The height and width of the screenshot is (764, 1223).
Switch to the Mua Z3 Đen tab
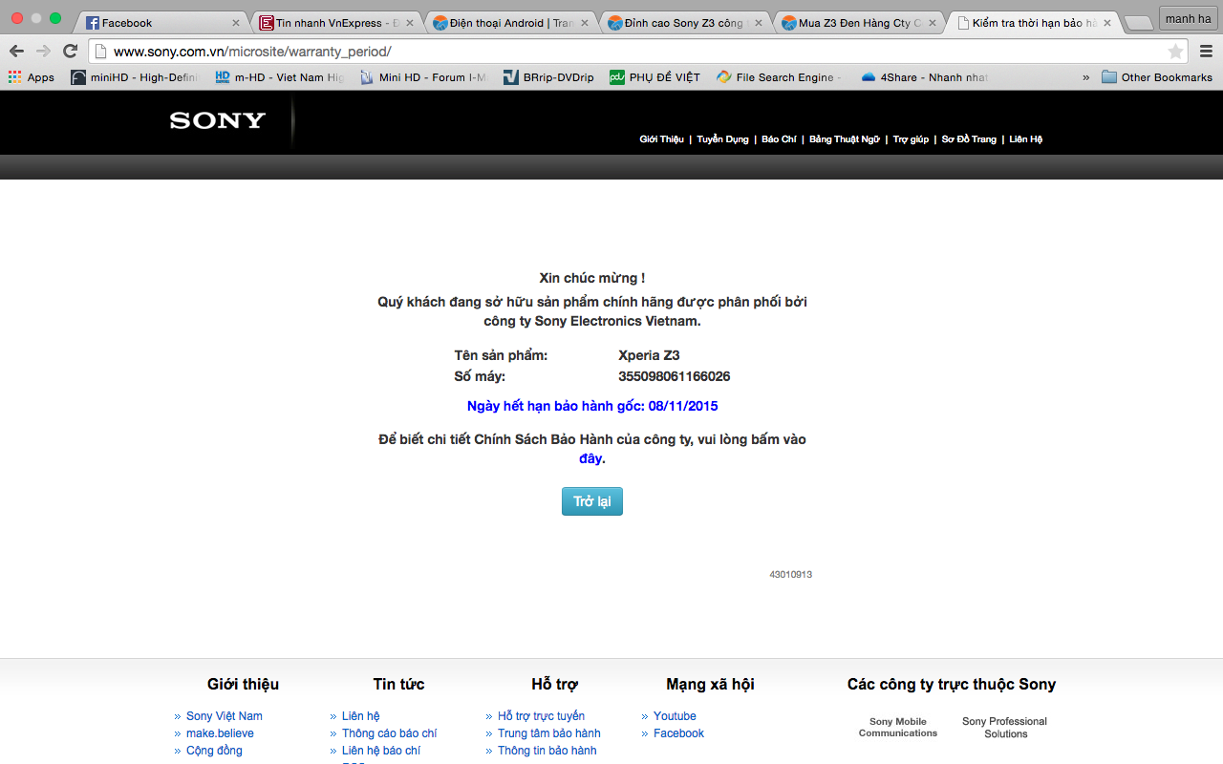pyautogui.click(x=853, y=23)
